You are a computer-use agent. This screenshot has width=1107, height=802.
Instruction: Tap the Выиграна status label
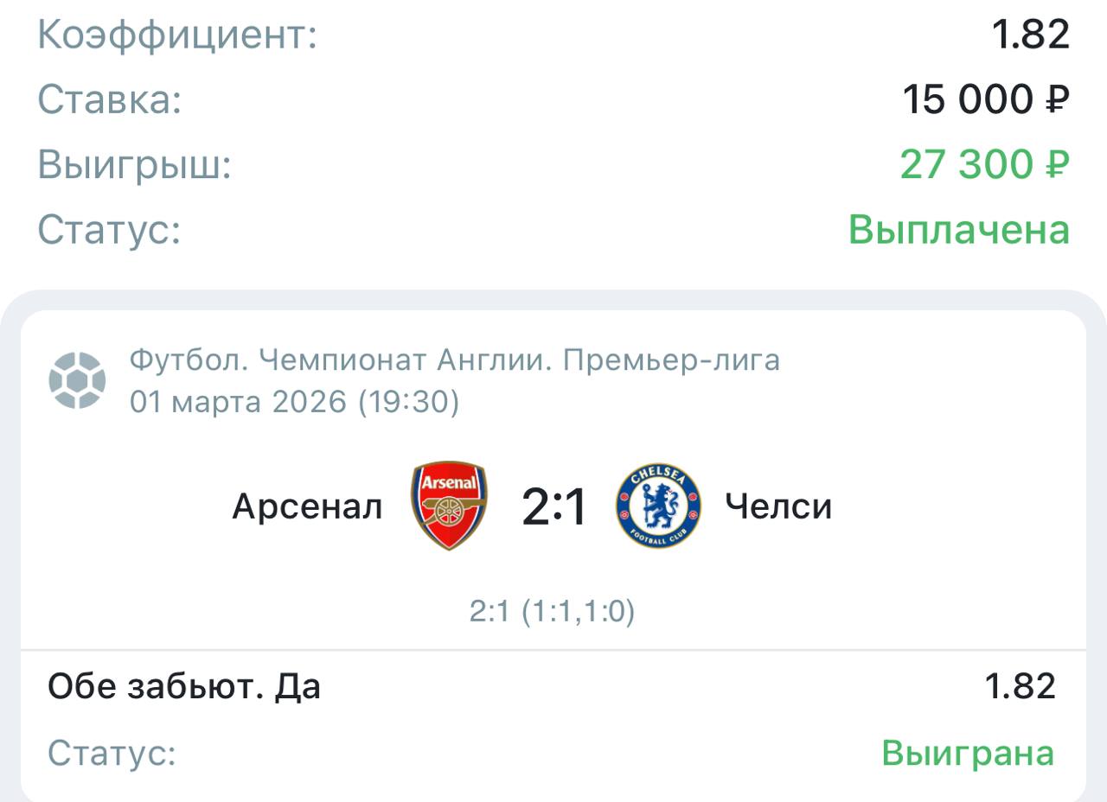coord(968,753)
